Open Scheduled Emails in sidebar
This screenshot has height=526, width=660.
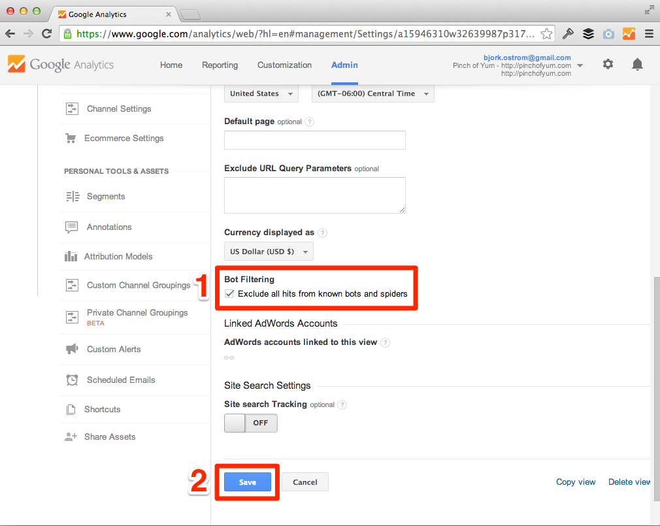121,380
